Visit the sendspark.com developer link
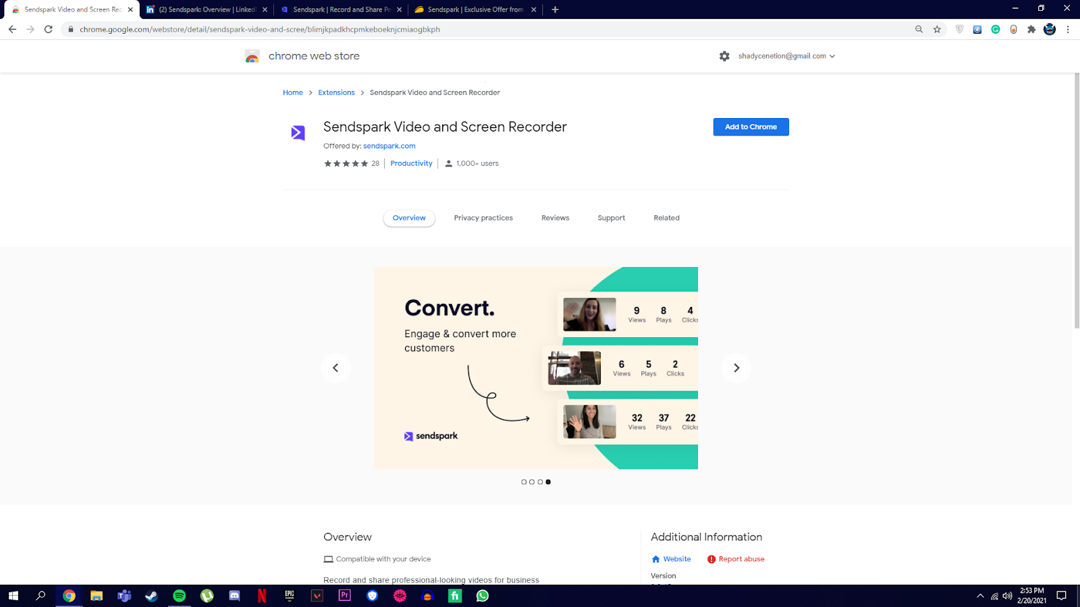This screenshot has height=607, width=1080. click(389, 146)
